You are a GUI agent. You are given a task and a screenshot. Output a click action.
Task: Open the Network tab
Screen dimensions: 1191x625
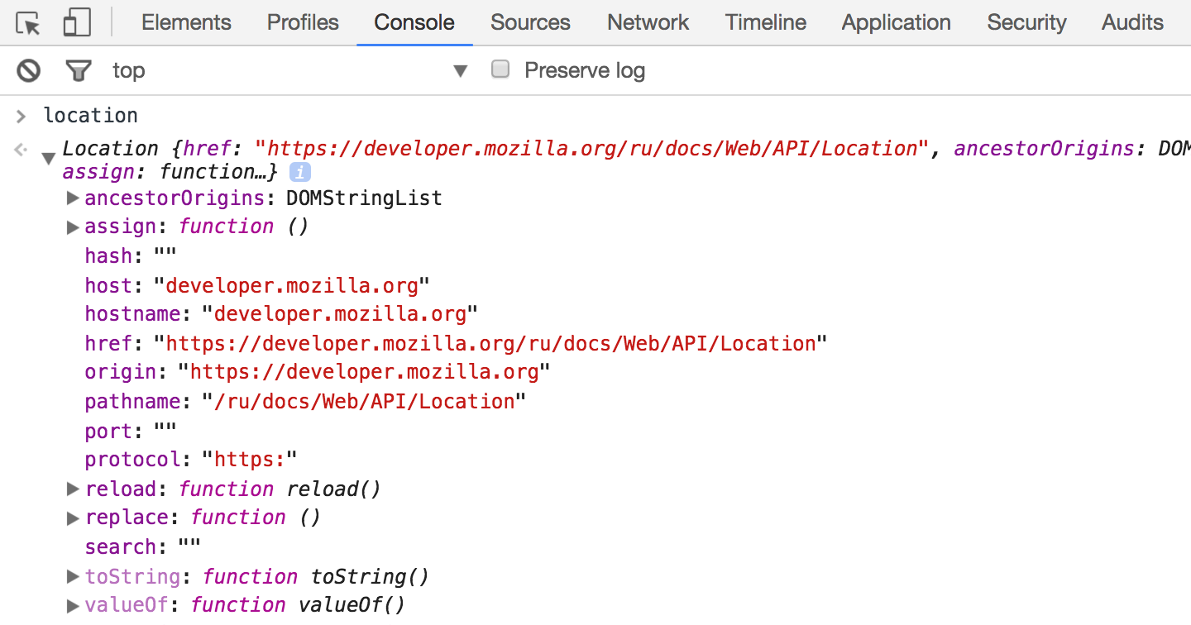(648, 22)
